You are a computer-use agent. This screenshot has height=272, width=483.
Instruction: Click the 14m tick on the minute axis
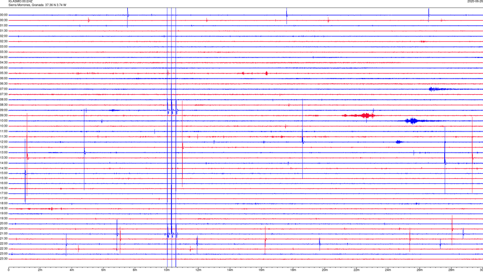coord(230,270)
